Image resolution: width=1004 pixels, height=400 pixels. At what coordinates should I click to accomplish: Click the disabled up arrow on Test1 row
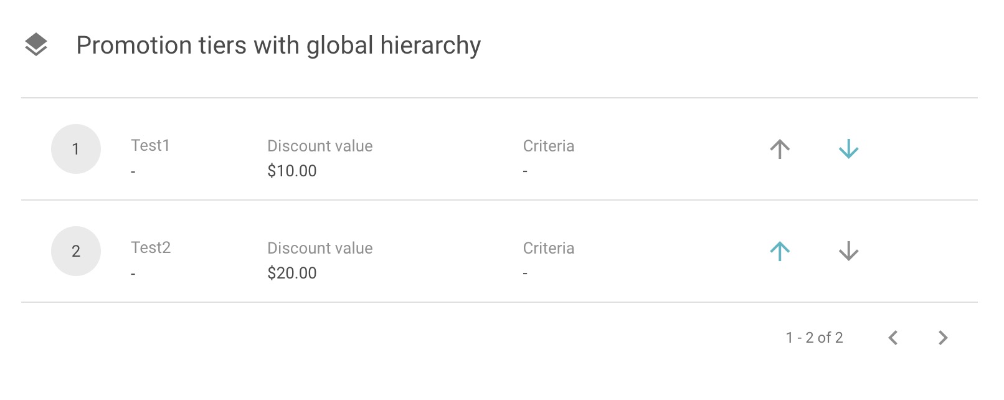tap(779, 149)
